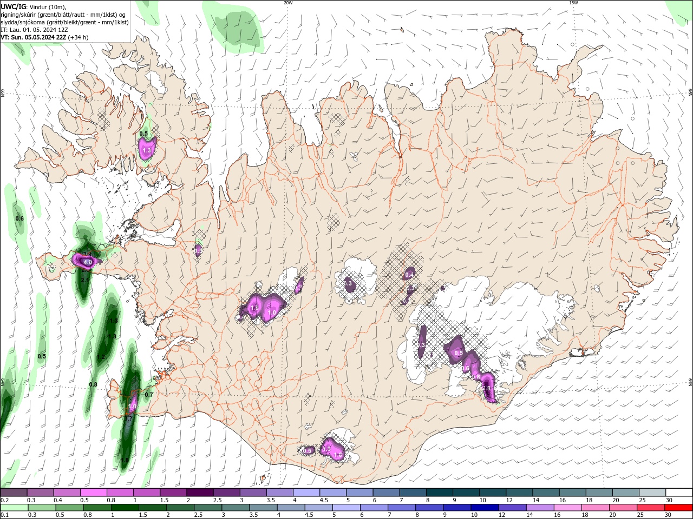Select the '1.8' value in the southwest ocean band
The image size is (693, 519).
pyautogui.click(x=125, y=461)
